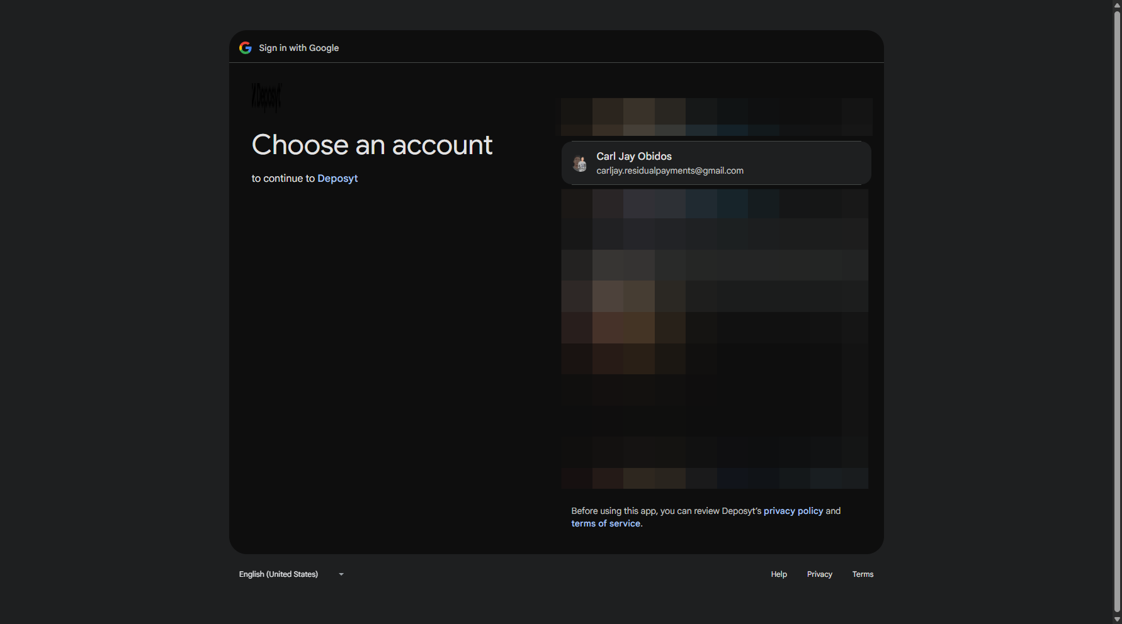Open the Help footer link
Screen dimensions: 1122x624
coord(779,574)
